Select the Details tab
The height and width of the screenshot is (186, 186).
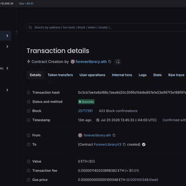click(x=35, y=75)
